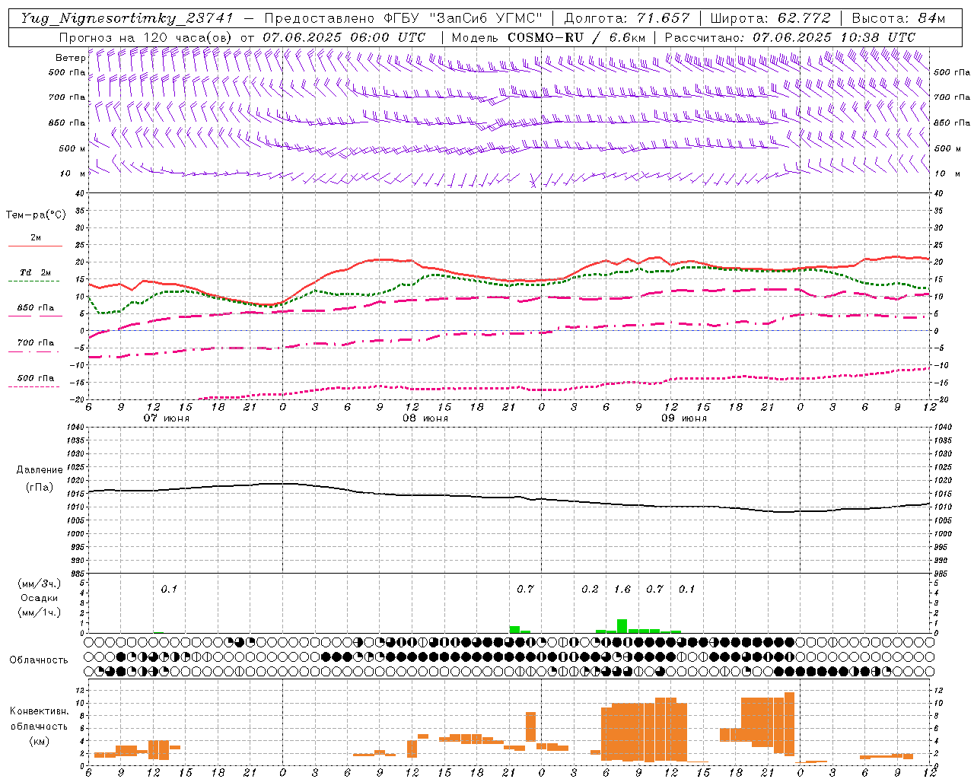The image size is (974, 779).
Task: Click the station name Yug_Nignesortimky_23741
Action: point(126,18)
